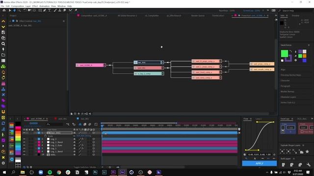Click the gear settings icon in left sidebar
The height and width of the screenshot is (176, 314).
pos(3,163)
